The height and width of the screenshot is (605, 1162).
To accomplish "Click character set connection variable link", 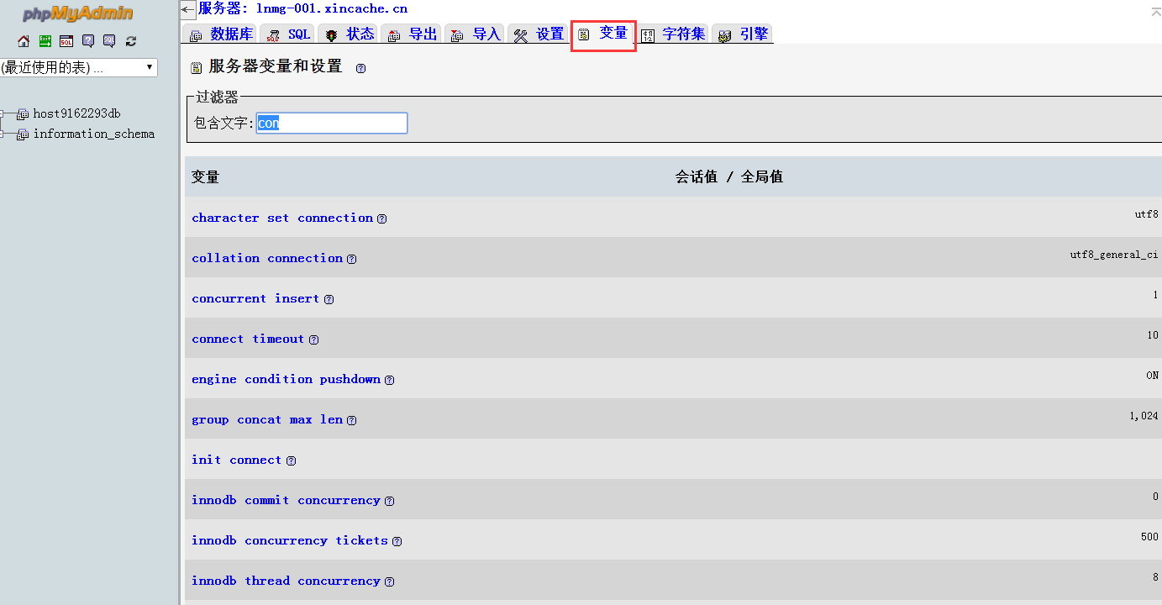I will pos(282,218).
